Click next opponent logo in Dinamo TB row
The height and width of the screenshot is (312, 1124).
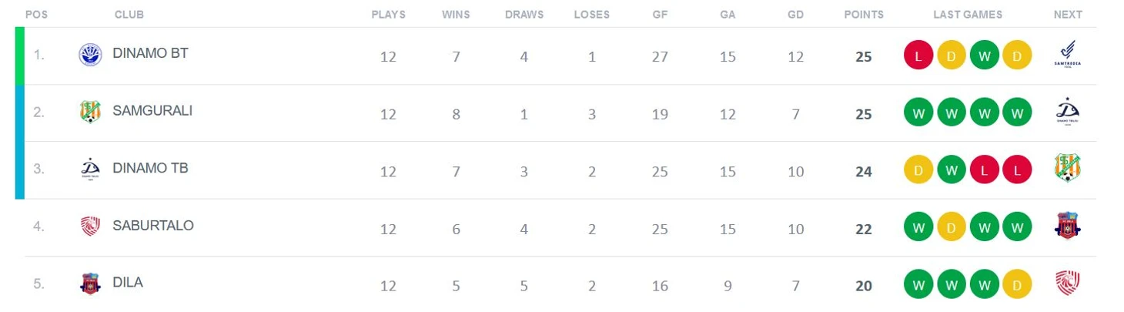pyautogui.click(x=1068, y=169)
